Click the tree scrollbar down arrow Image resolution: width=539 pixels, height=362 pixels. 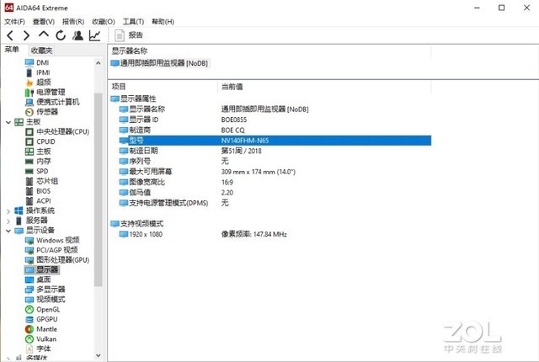pos(99,355)
